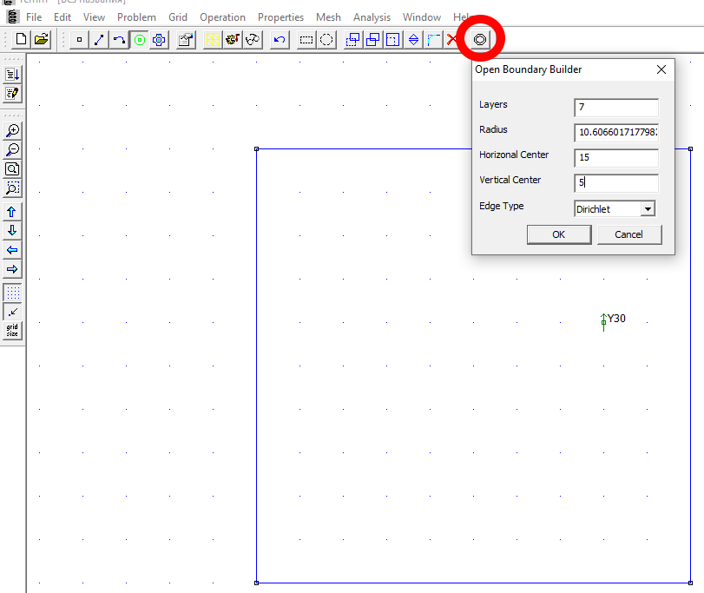The height and width of the screenshot is (593, 704).
Task: Choose the rectangular selection tool
Action: (306, 39)
